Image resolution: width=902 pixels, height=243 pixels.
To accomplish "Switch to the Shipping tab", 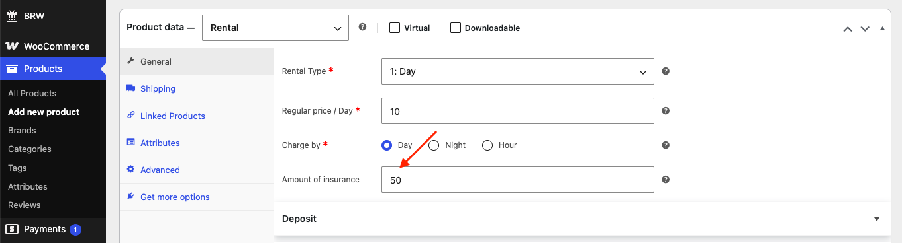I will pos(197,88).
